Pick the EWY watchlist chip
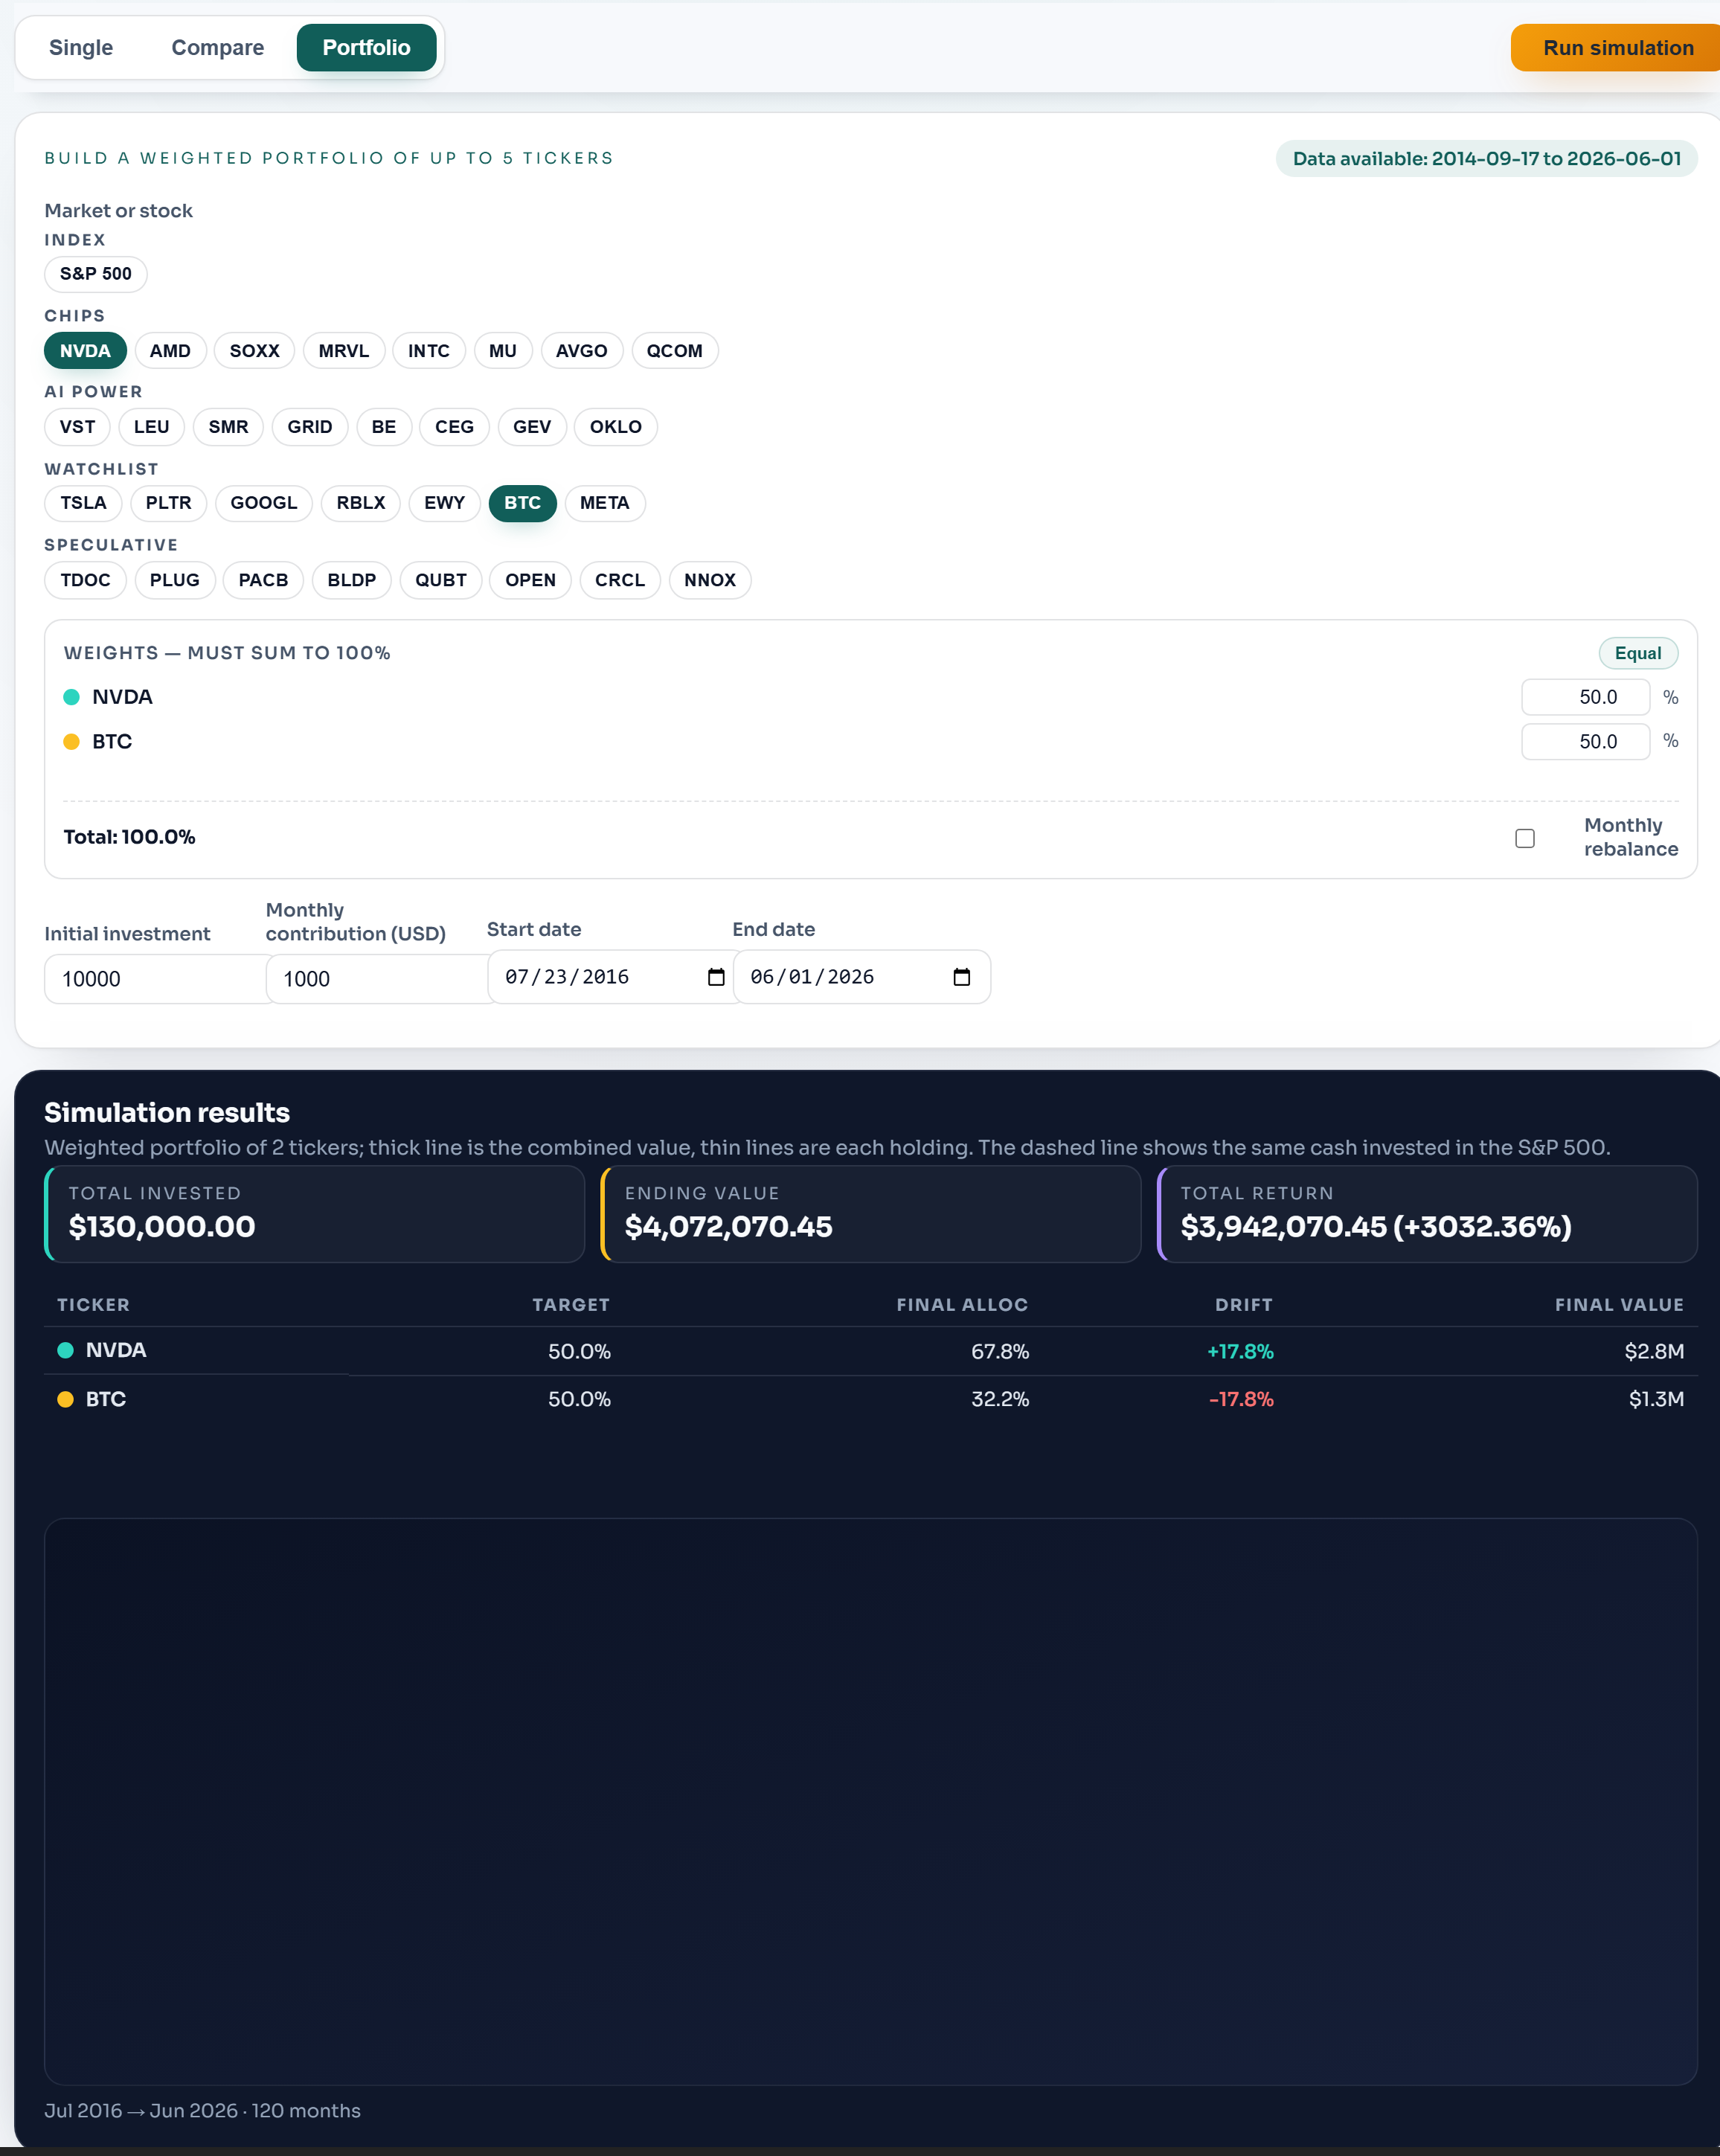Viewport: 1720px width, 2156px height. pos(444,503)
